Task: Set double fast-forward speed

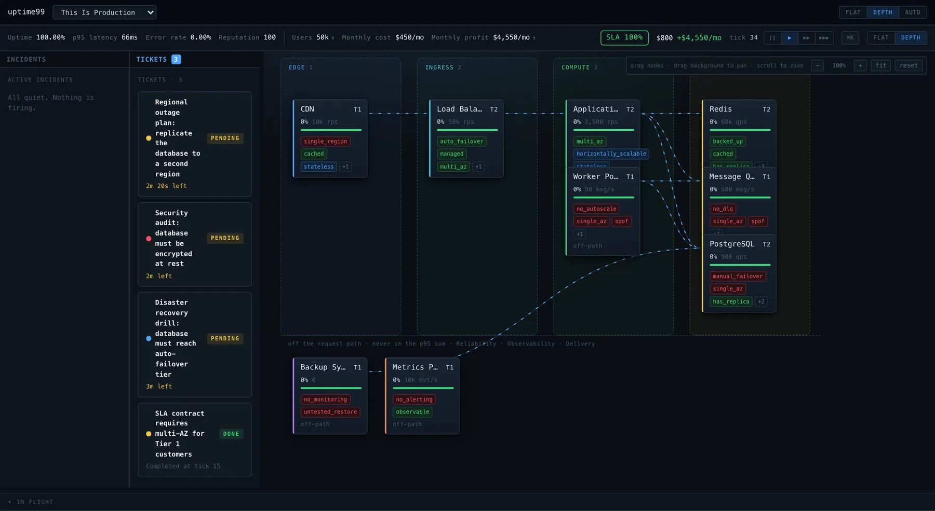Action: point(806,38)
